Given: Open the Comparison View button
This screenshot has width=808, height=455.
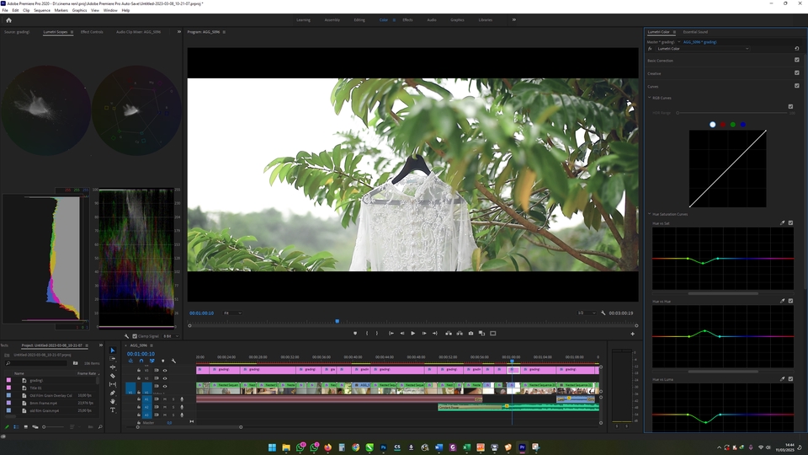Looking at the screenshot, I should pyautogui.click(x=481, y=334).
